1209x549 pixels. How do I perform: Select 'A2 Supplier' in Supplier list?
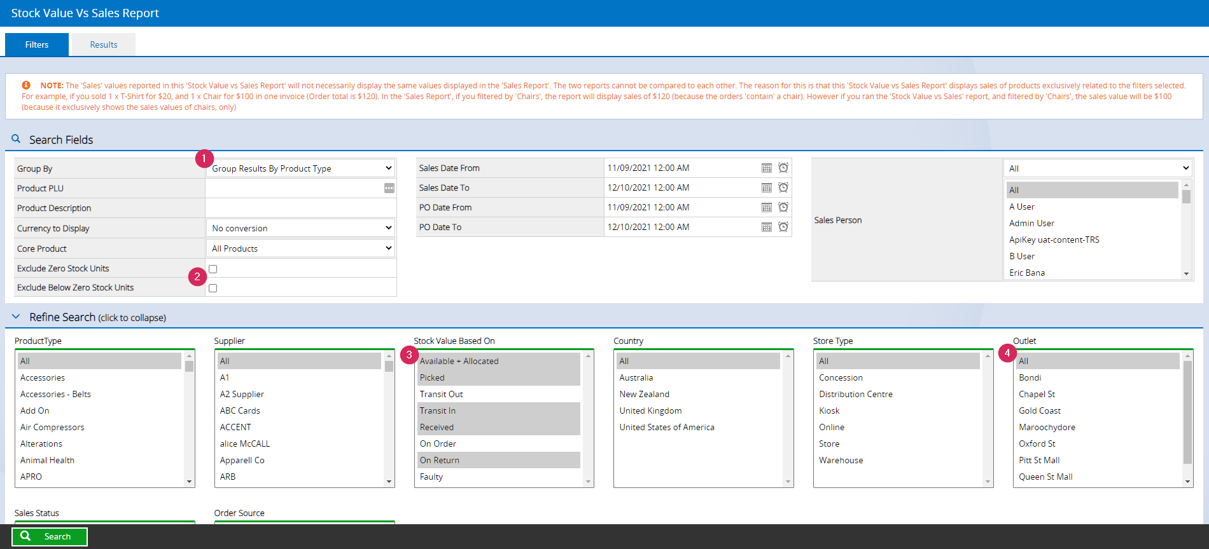(300, 394)
